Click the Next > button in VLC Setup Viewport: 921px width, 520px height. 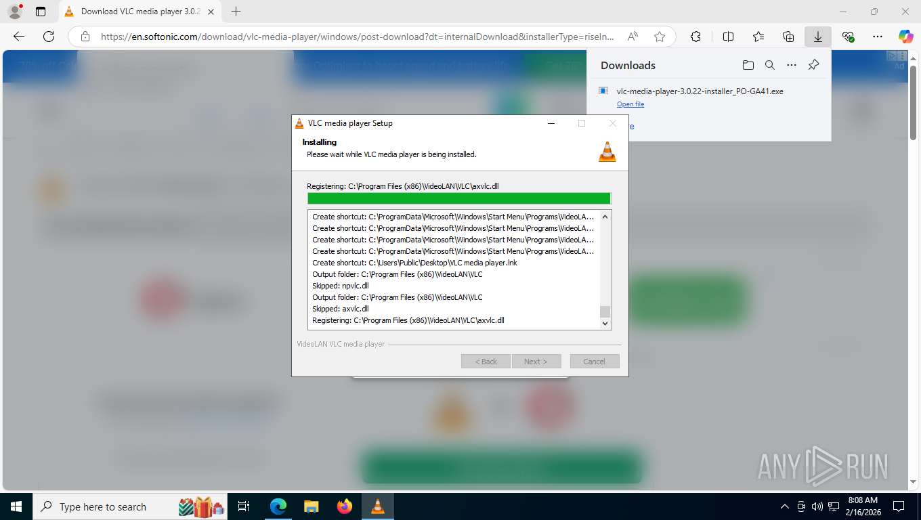[536, 362]
